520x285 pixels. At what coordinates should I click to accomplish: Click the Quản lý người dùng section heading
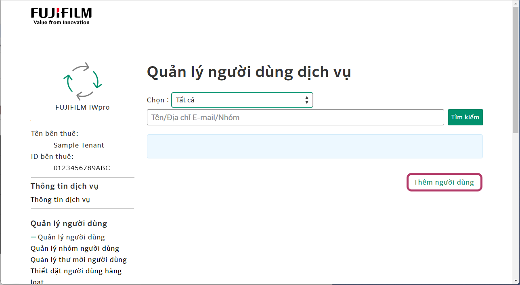click(69, 223)
